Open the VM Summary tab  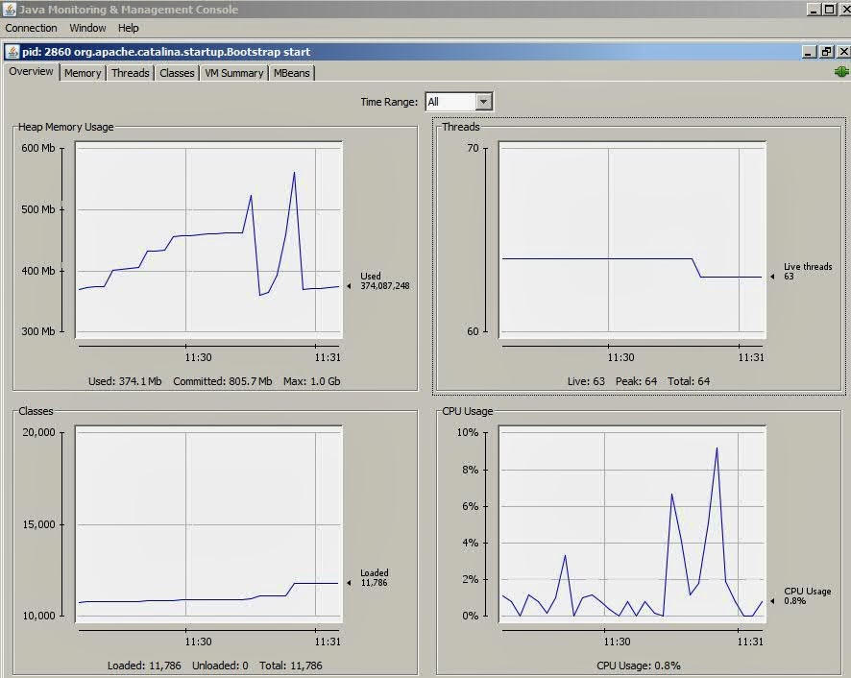234,73
